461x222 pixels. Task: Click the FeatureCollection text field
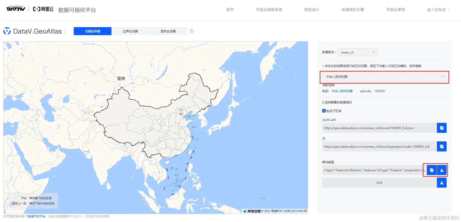coord(374,170)
